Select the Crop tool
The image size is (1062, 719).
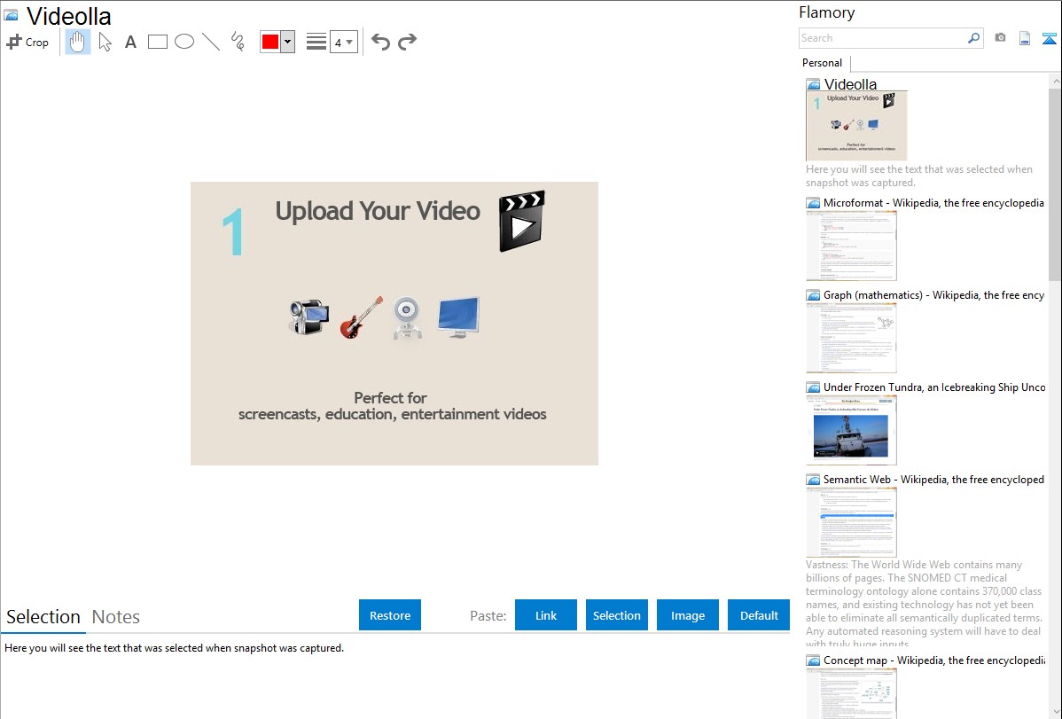pyautogui.click(x=27, y=42)
